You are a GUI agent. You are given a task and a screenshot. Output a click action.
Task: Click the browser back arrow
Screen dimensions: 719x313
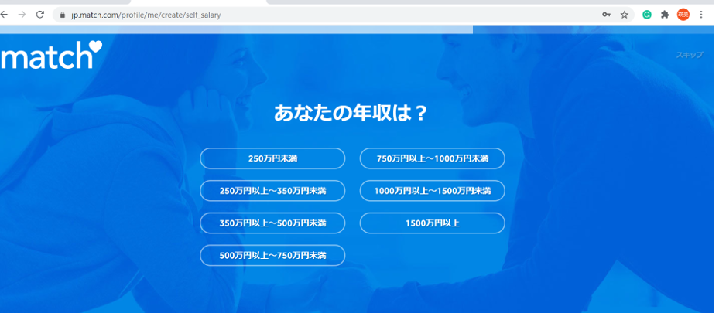tap(4, 15)
